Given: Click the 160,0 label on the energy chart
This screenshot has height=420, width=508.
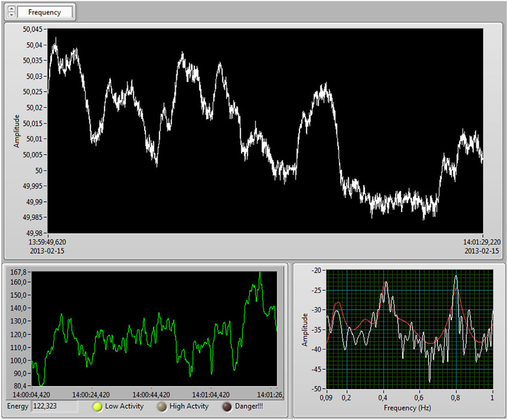Looking at the screenshot, I should pyautogui.click(x=18, y=282).
